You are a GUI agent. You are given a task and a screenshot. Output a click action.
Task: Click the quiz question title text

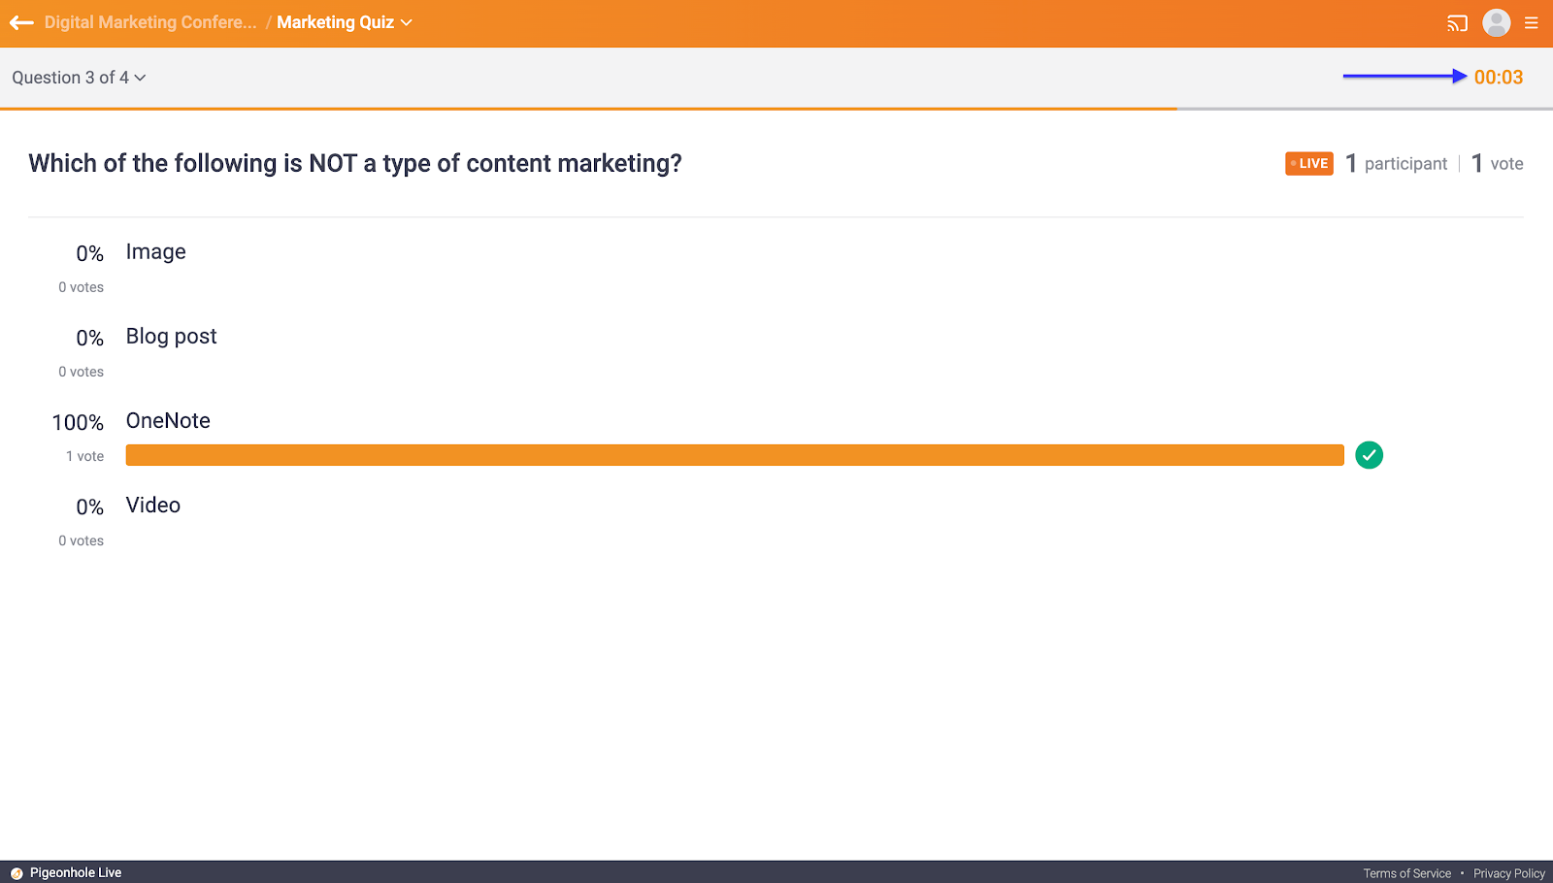point(354,164)
